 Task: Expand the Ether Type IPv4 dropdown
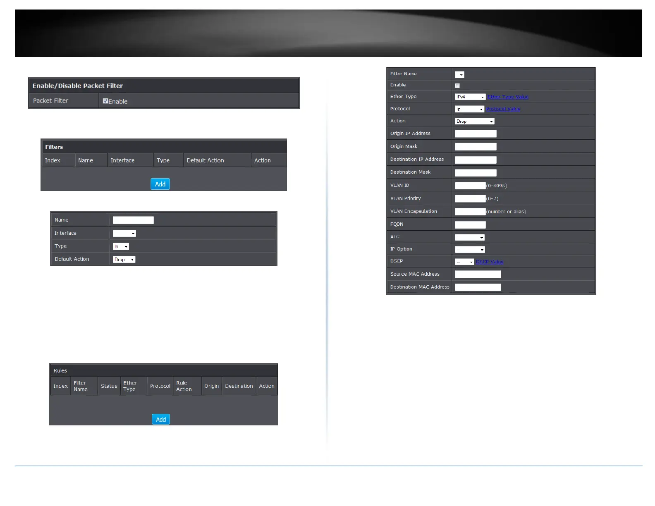coord(470,97)
